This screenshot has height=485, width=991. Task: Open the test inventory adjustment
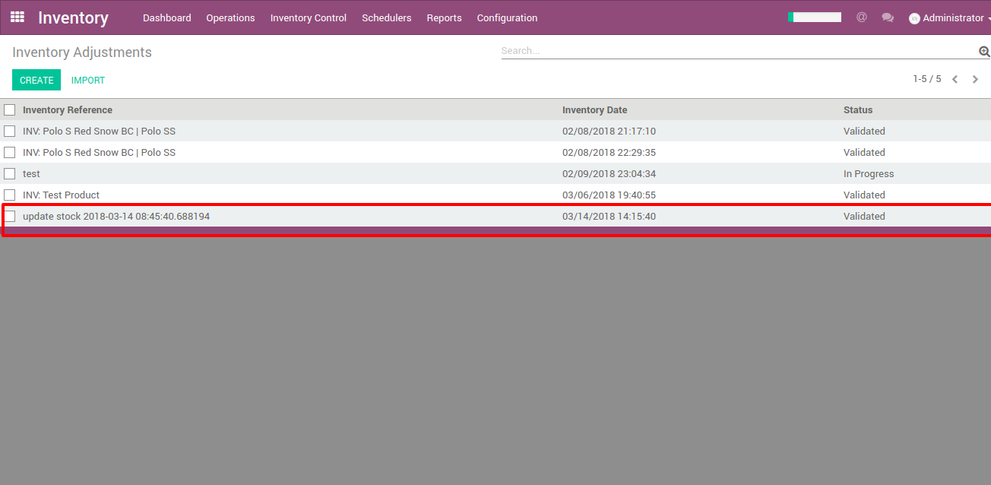pyautogui.click(x=31, y=174)
